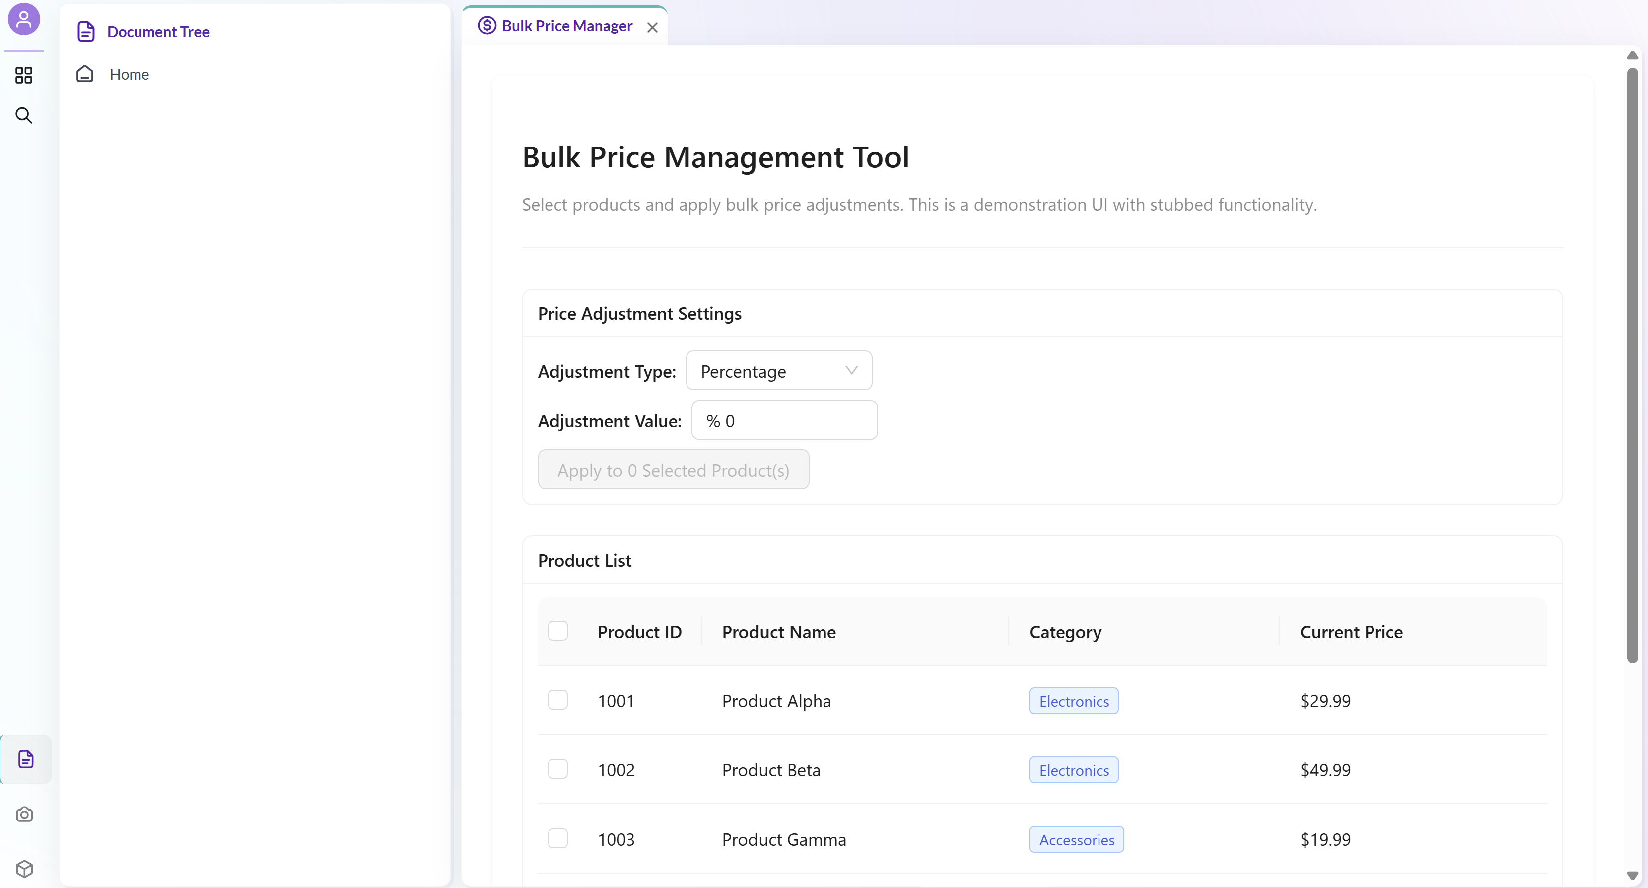Open the apps grid icon in sidebar

24,75
